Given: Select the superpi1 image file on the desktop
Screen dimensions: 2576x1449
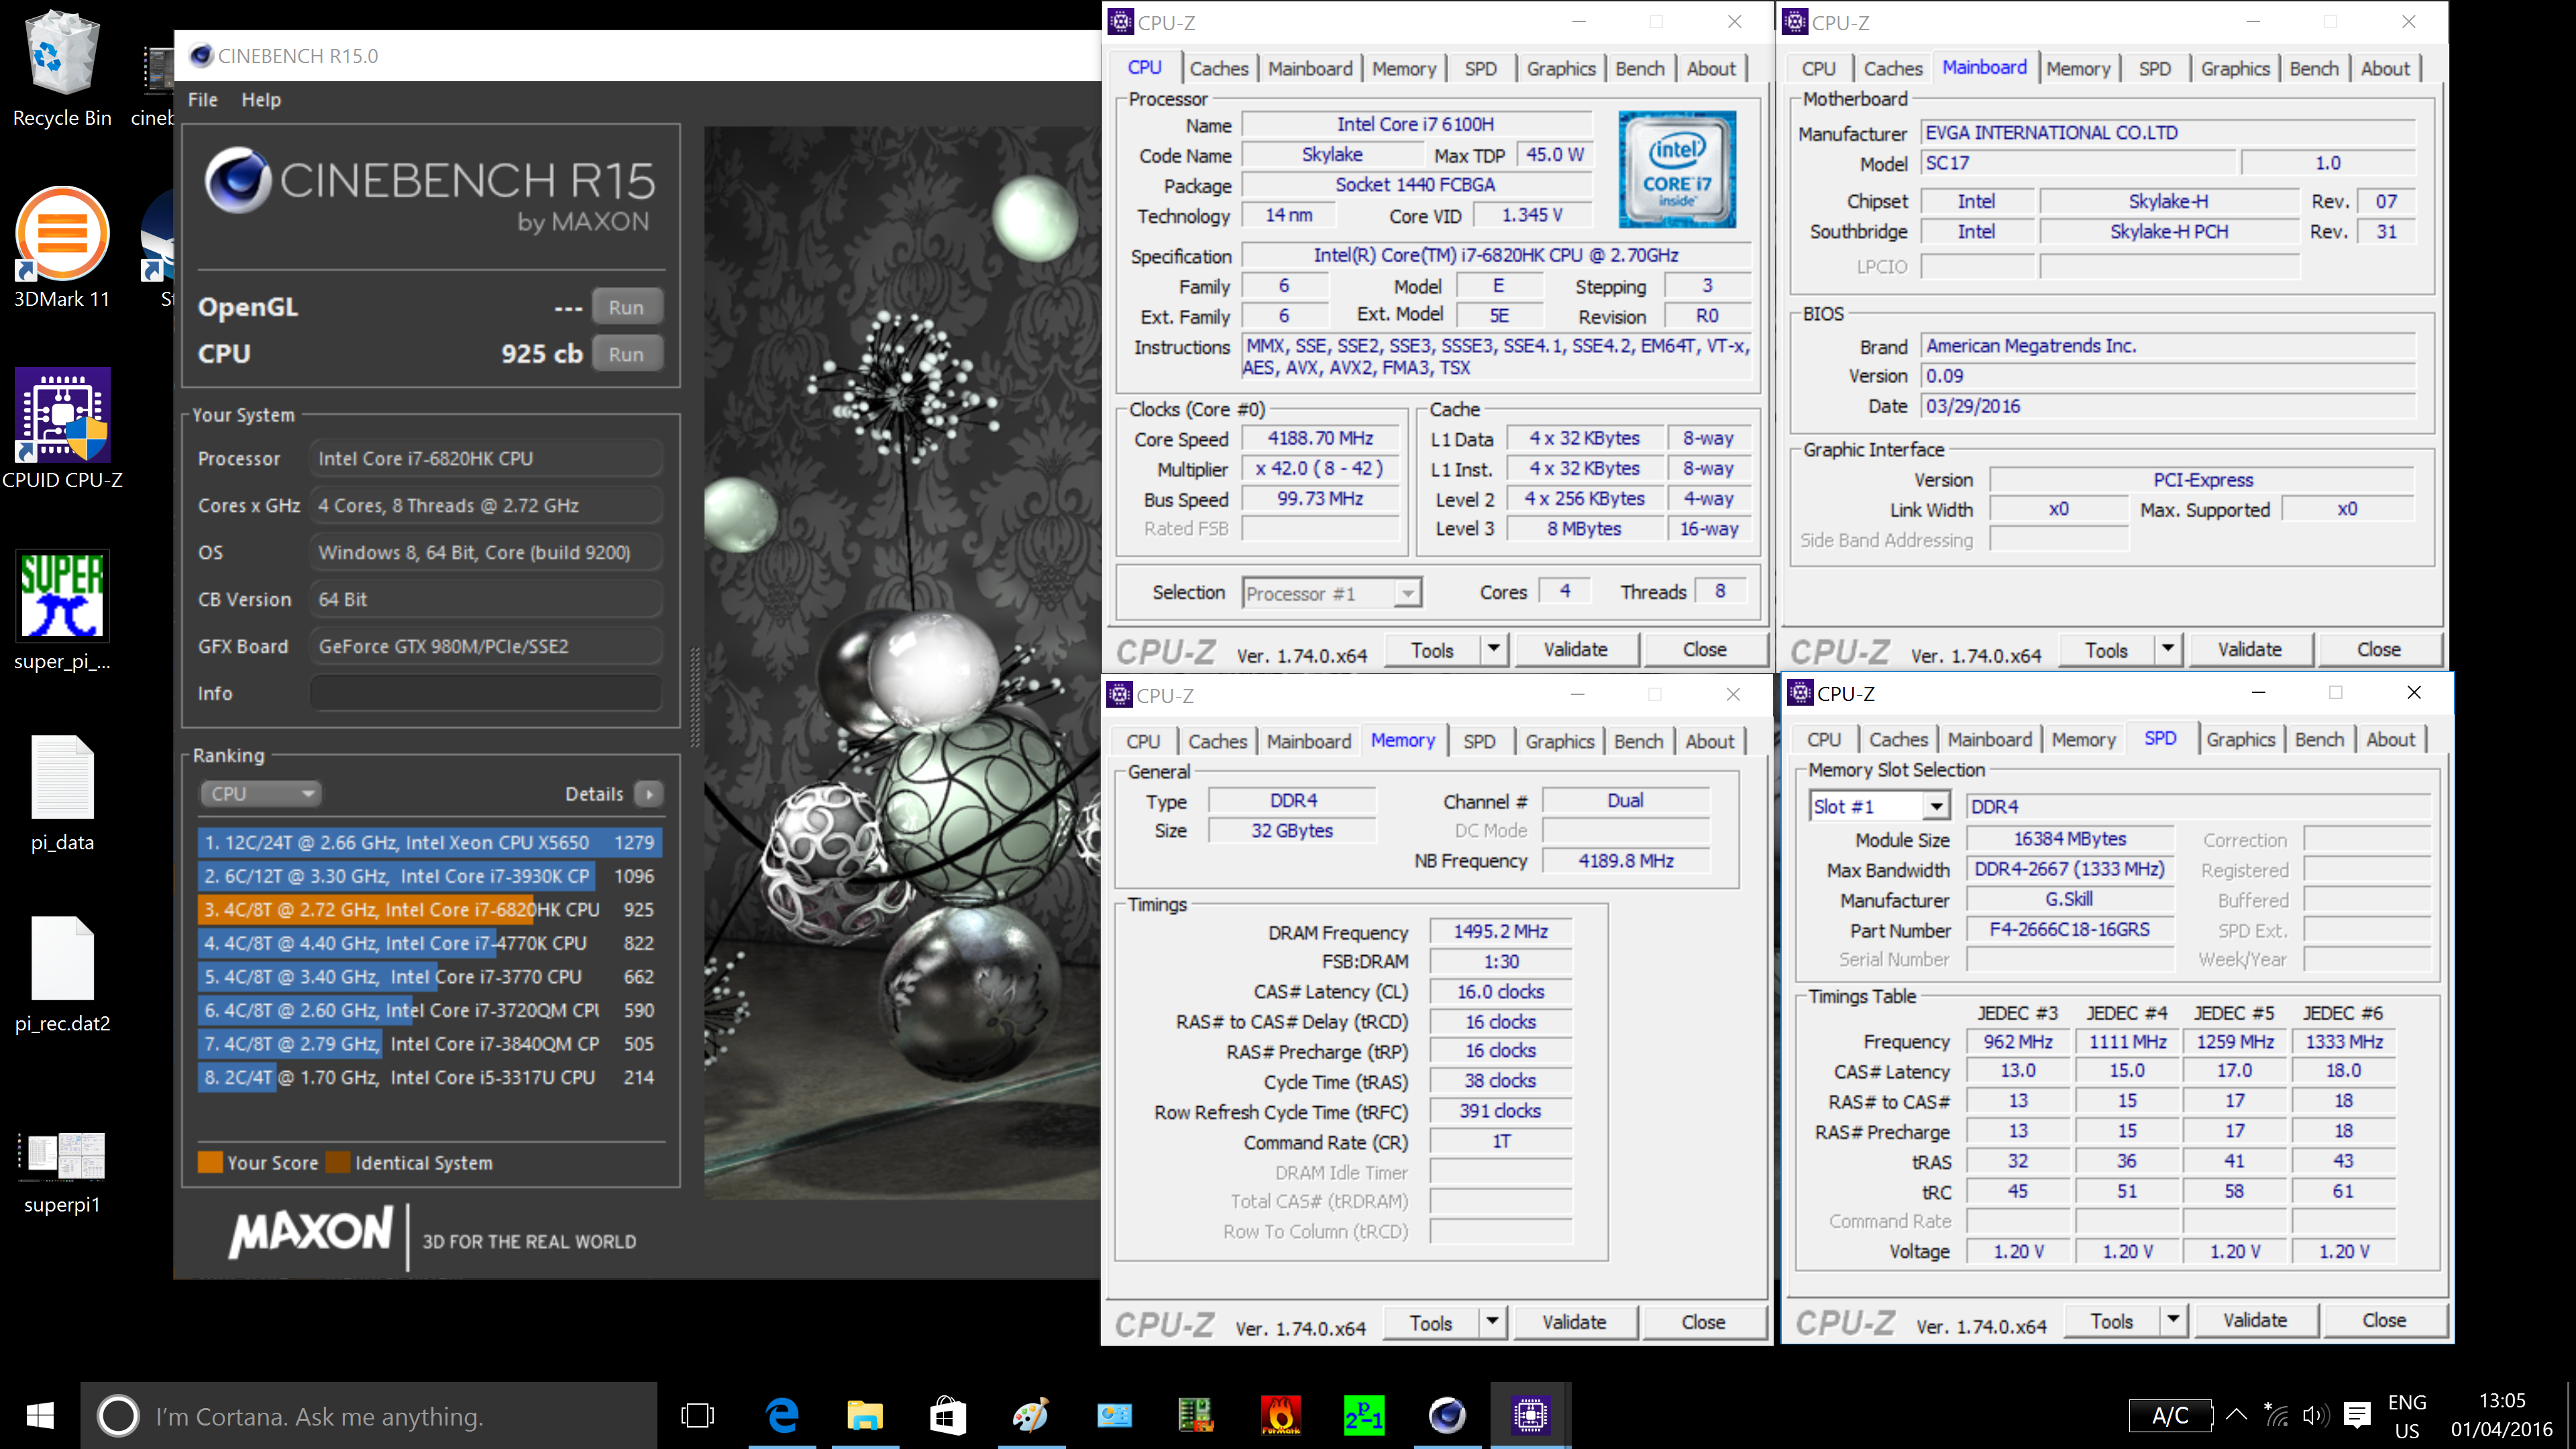Looking at the screenshot, I should point(62,1172).
